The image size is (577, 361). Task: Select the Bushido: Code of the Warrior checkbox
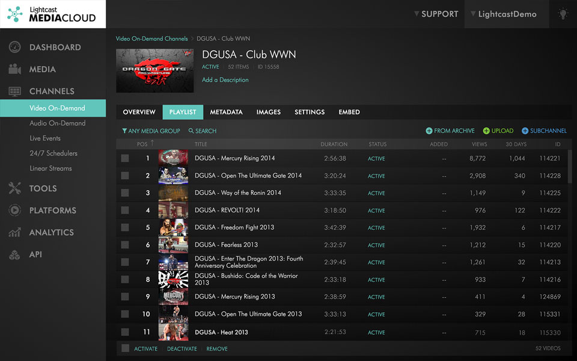[x=125, y=279]
